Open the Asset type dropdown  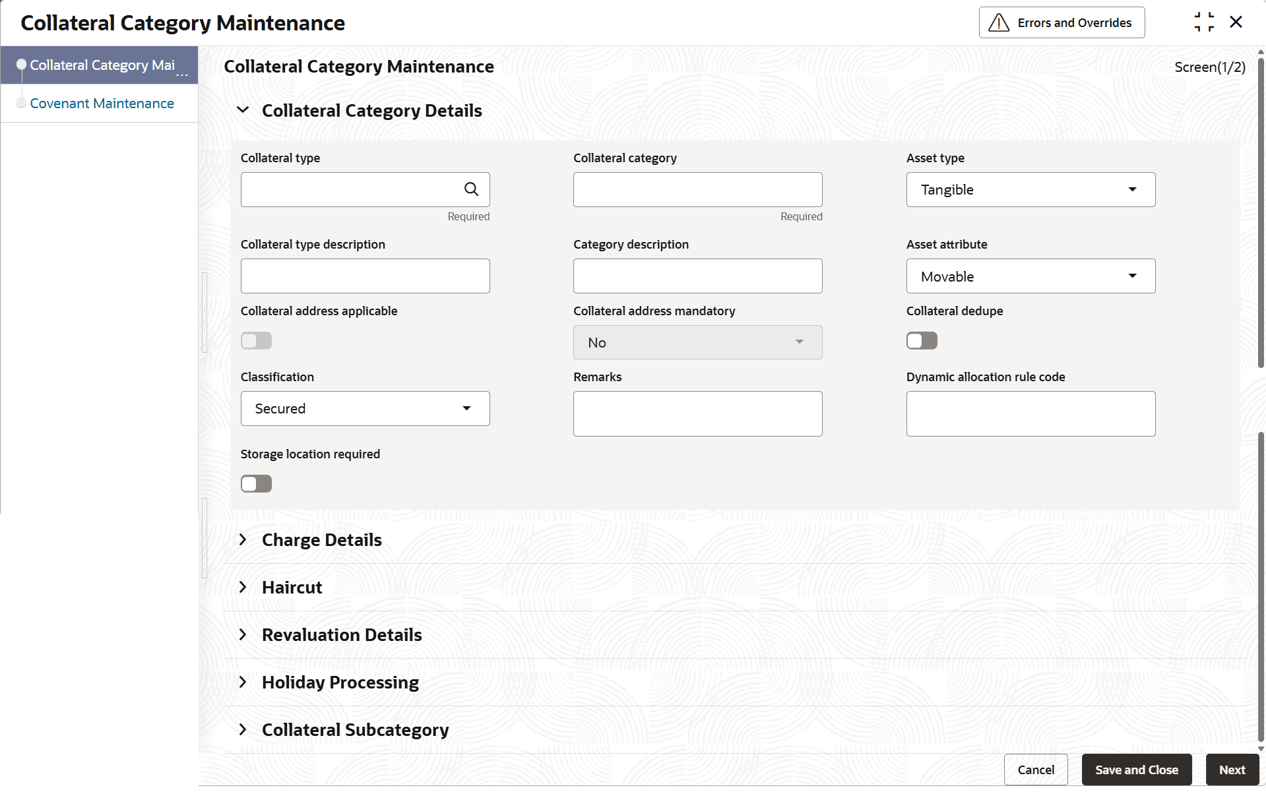[1030, 190]
